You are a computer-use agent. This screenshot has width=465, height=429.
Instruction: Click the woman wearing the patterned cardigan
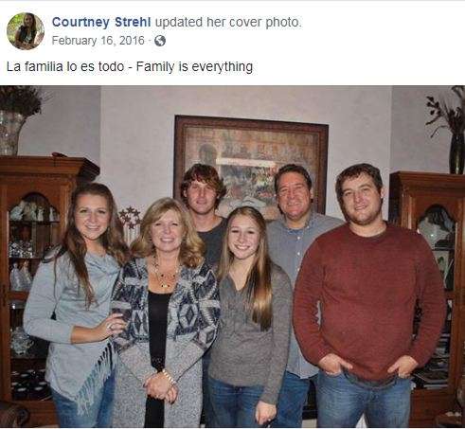click(x=166, y=313)
